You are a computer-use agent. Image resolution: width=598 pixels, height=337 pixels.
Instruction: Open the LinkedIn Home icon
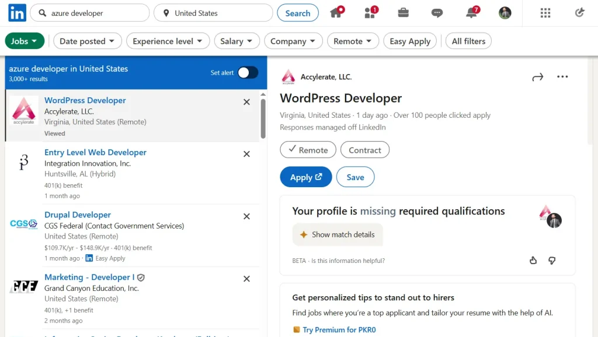click(x=336, y=13)
